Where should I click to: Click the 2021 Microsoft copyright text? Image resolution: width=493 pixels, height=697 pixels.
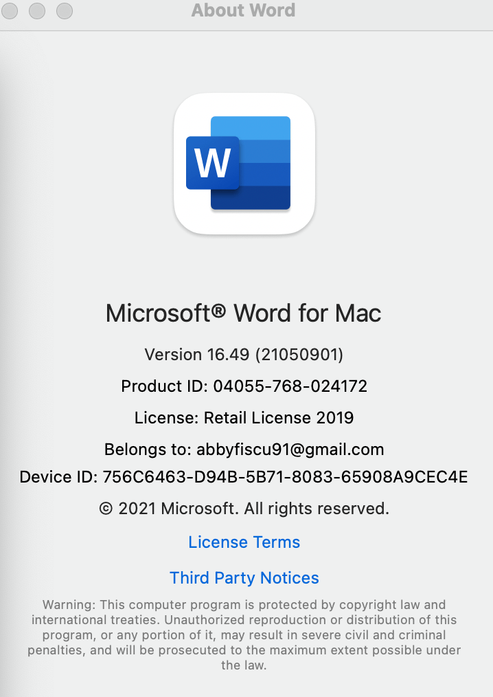click(x=244, y=509)
